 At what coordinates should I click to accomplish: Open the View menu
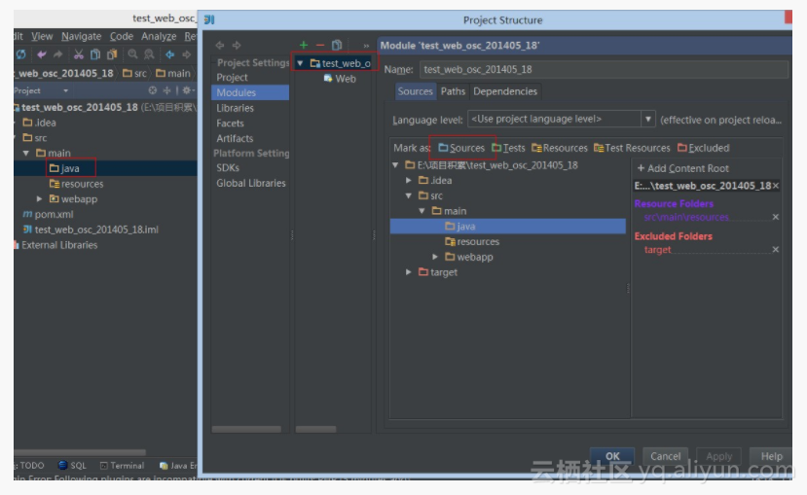tap(42, 37)
